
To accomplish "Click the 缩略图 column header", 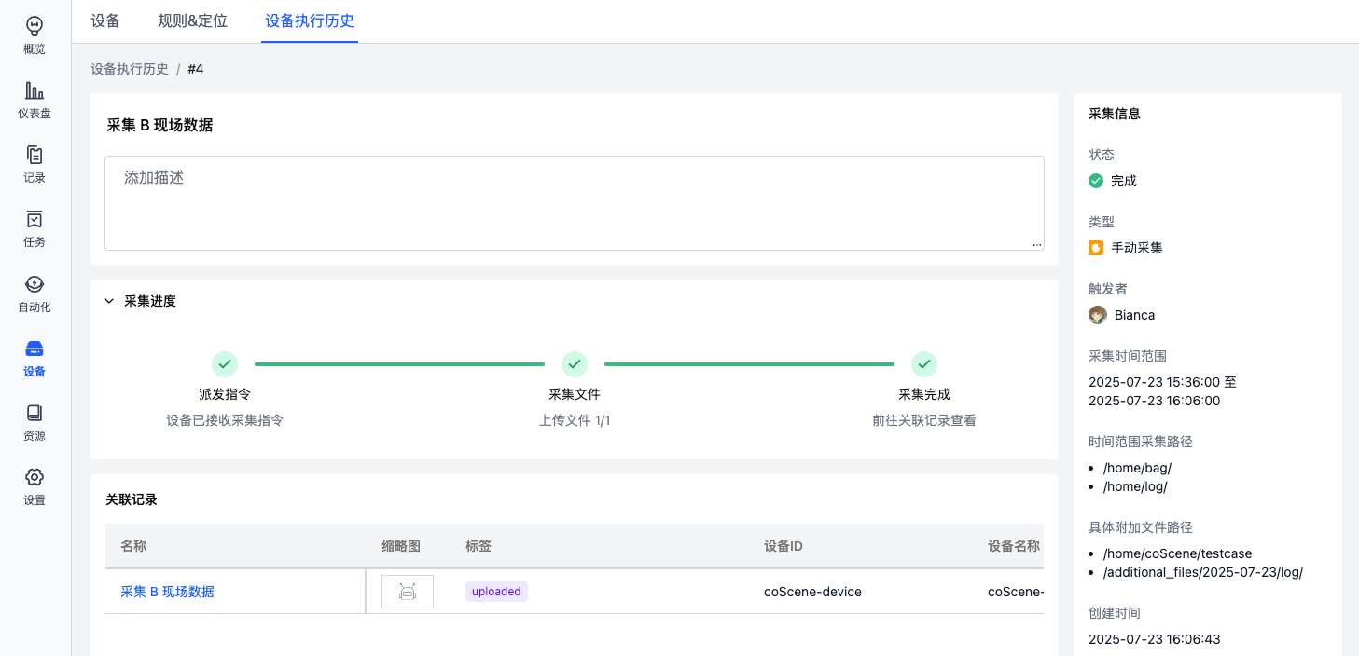I will pyautogui.click(x=401, y=546).
